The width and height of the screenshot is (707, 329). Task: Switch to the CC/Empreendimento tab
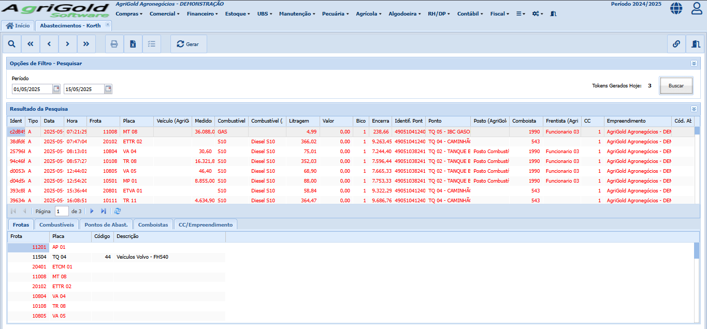click(x=206, y=225)
